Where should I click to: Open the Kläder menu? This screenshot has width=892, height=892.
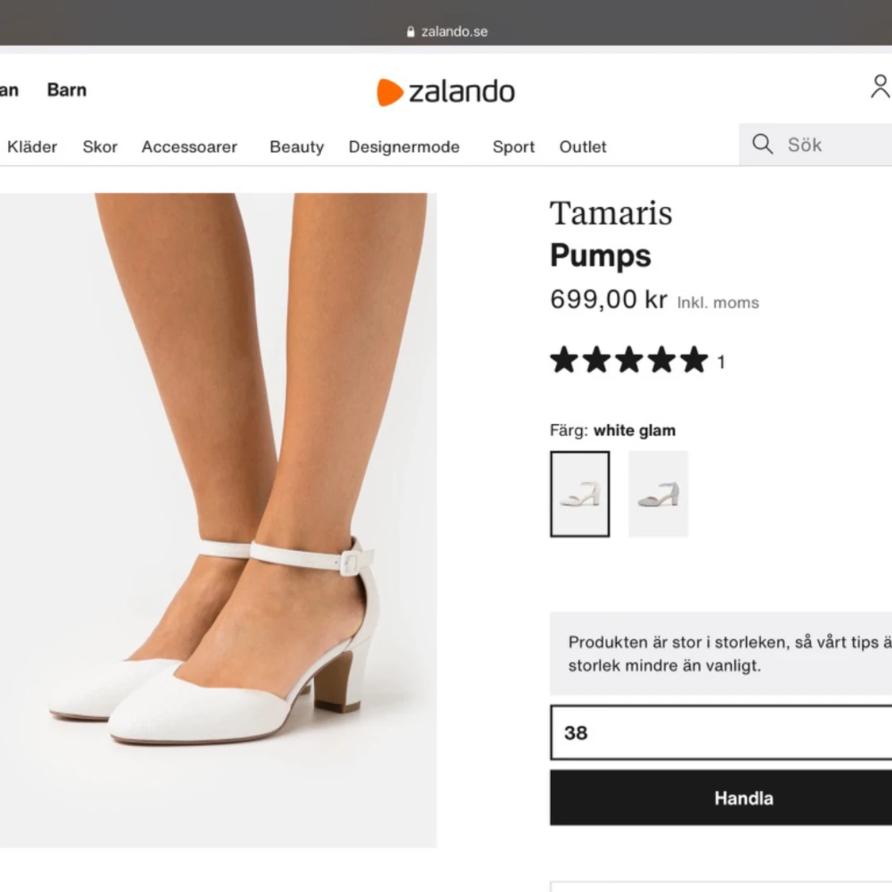coord(33,147)
